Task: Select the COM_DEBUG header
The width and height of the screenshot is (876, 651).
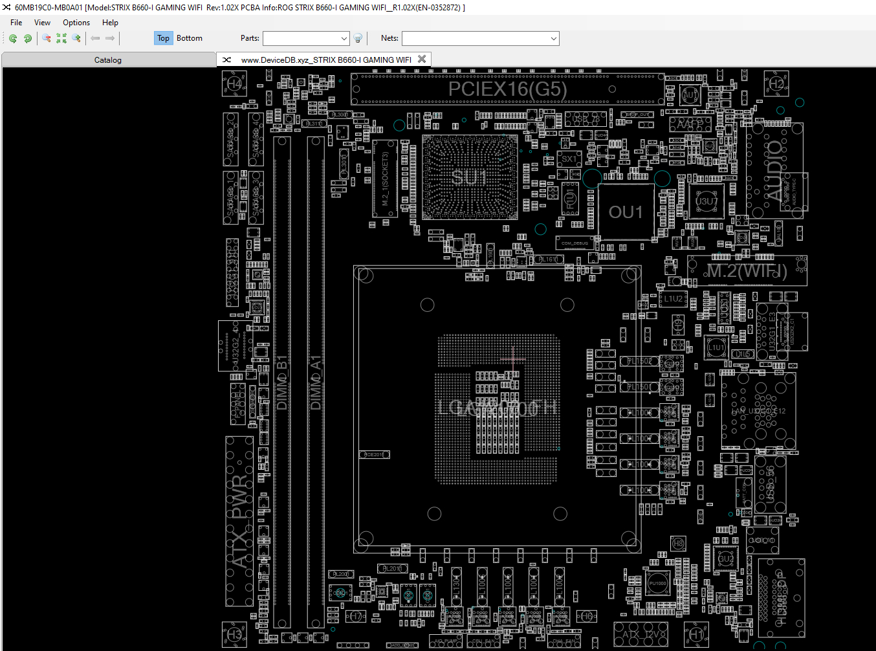Action: tap(575, 243)
